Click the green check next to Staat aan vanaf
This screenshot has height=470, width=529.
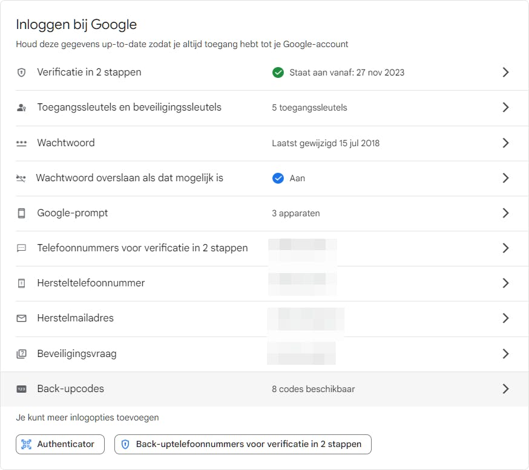(278, 72)
